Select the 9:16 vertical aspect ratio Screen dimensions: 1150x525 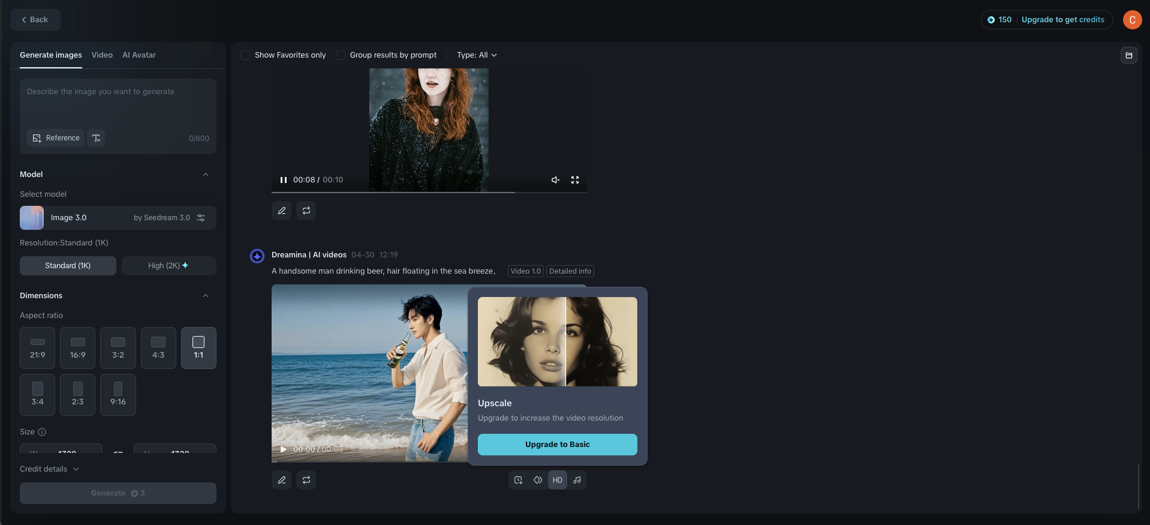[x=118, y=395]
